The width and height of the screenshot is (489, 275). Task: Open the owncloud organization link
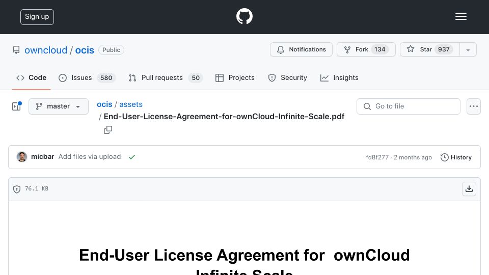[46, 50]
